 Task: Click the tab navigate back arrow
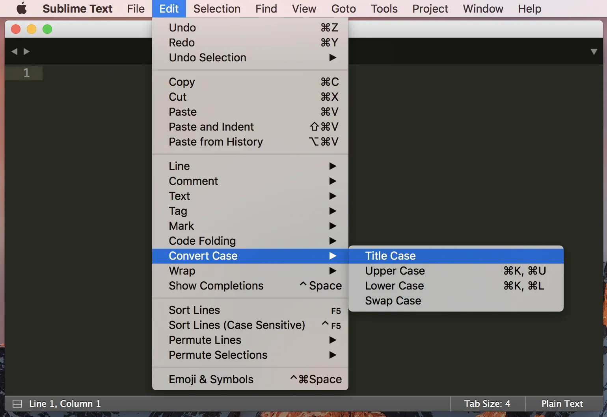14,52
